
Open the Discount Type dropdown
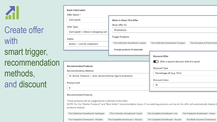pyautogui.click(x=185, y=73)
